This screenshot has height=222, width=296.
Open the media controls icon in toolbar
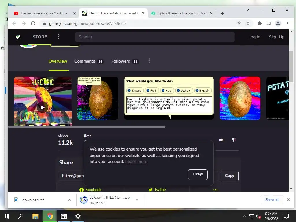269,23
